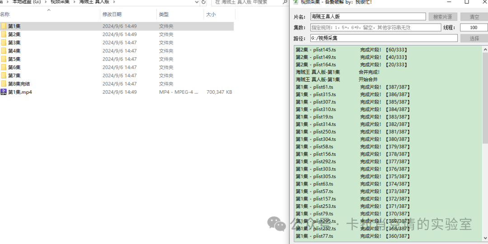Click the MP4 - MPEG-4 type cell

(178, 92)
